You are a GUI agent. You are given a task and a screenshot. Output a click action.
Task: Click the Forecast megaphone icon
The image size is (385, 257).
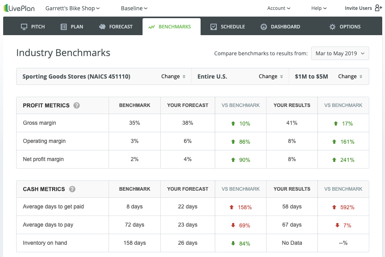102,26
